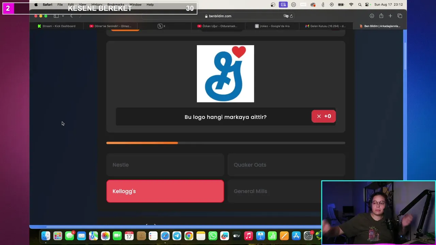Open Apple TV from the Dock
The width and height of the screenshot is (436, 245).
pyautogui.click(x=236, y=236)
